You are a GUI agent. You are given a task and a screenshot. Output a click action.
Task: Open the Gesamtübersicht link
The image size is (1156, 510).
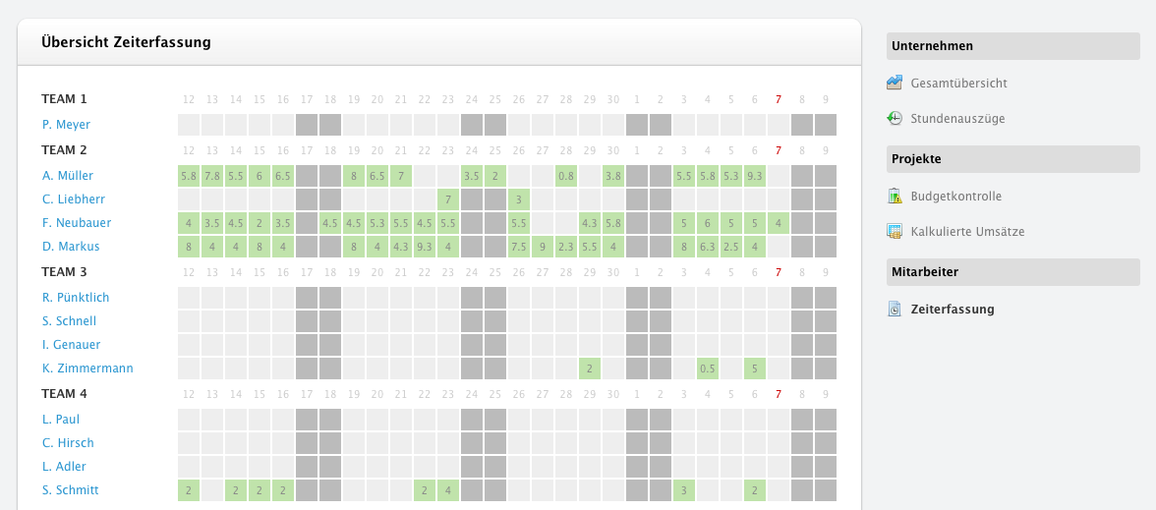coord(958,84)
